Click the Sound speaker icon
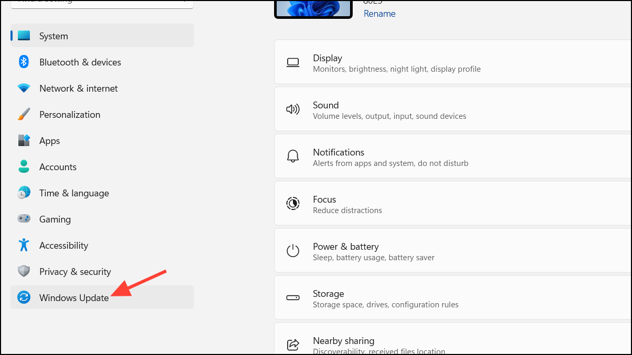The image size is (632, 355). tap(293, 109)
